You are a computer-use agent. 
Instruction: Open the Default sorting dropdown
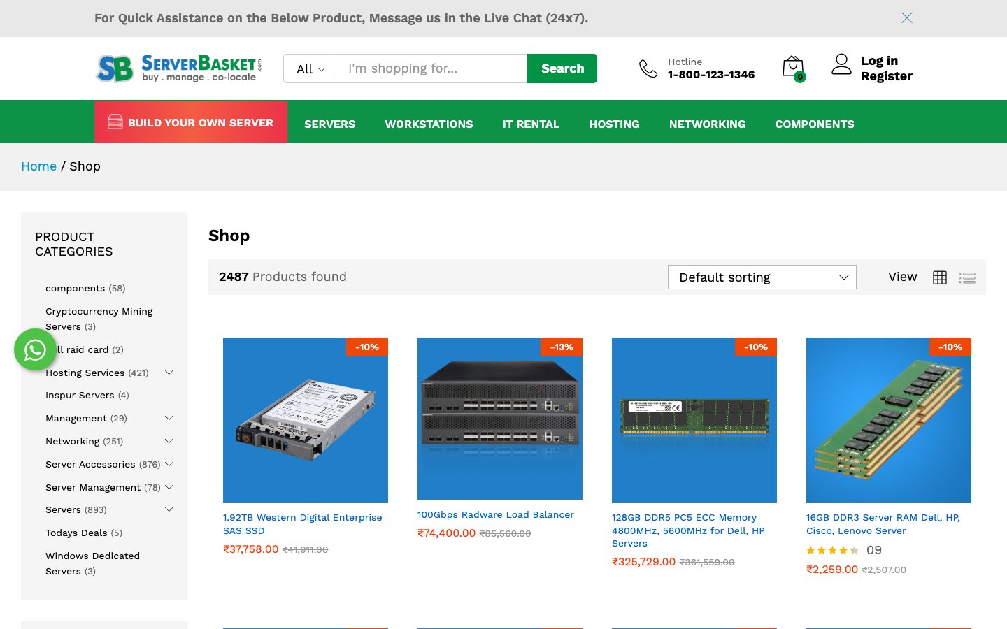click(762, 277)
